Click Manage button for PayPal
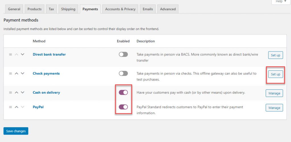This screenshot has width=291, height=142. [x=274, y=108]
